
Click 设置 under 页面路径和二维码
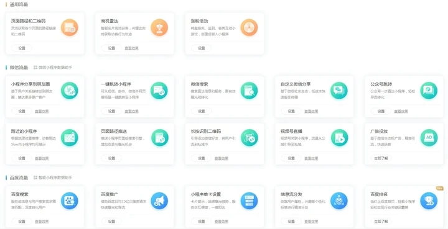point(22,48)
